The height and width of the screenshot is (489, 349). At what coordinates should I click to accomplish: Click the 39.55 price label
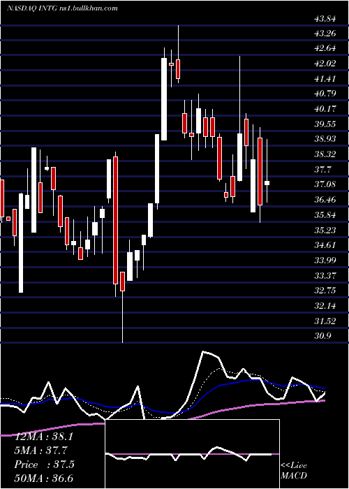coord(325,124)
